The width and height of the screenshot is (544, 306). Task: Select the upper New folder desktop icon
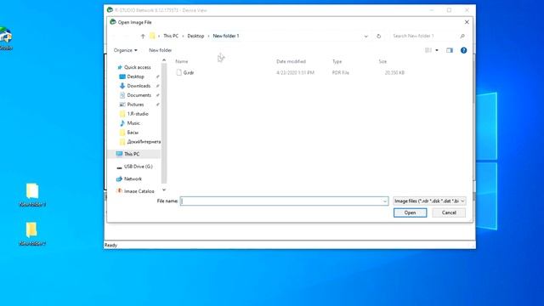pos(32,195)
